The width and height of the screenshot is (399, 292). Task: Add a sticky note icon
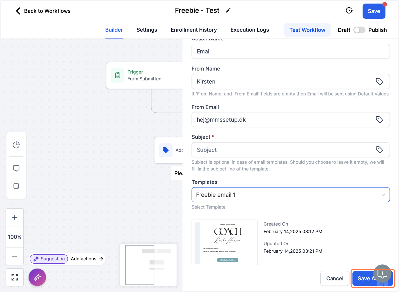16,186
